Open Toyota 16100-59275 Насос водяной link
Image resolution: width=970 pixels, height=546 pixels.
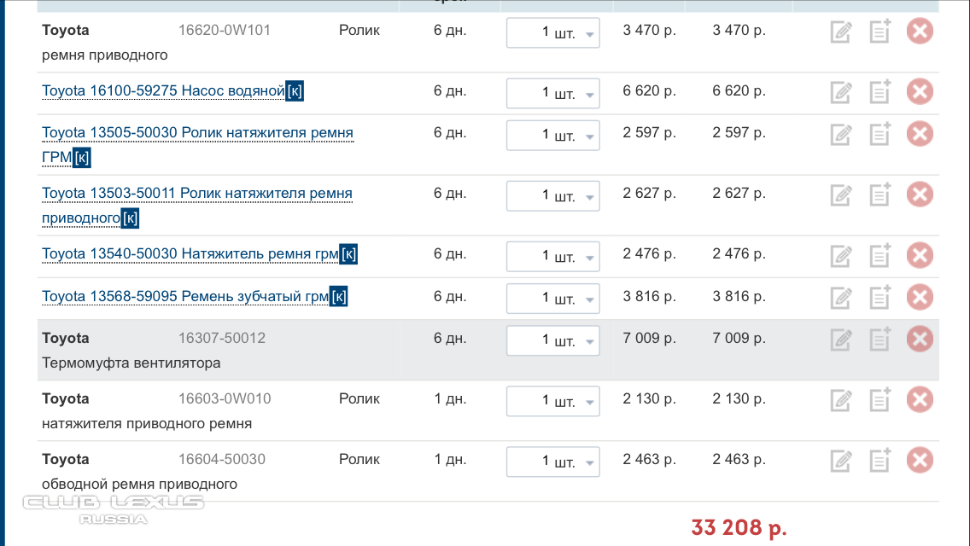(163, 91)
